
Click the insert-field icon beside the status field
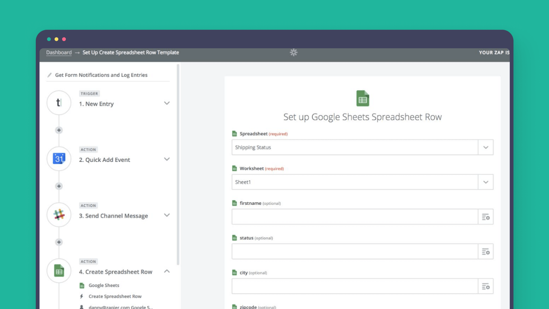pos(486,251)
